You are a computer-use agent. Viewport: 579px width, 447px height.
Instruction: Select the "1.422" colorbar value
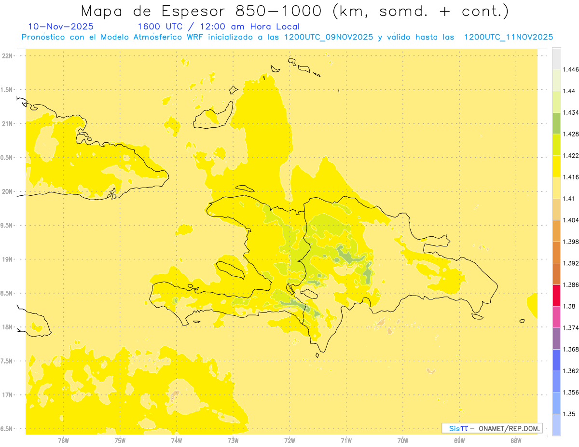click(x=571, y=156)
